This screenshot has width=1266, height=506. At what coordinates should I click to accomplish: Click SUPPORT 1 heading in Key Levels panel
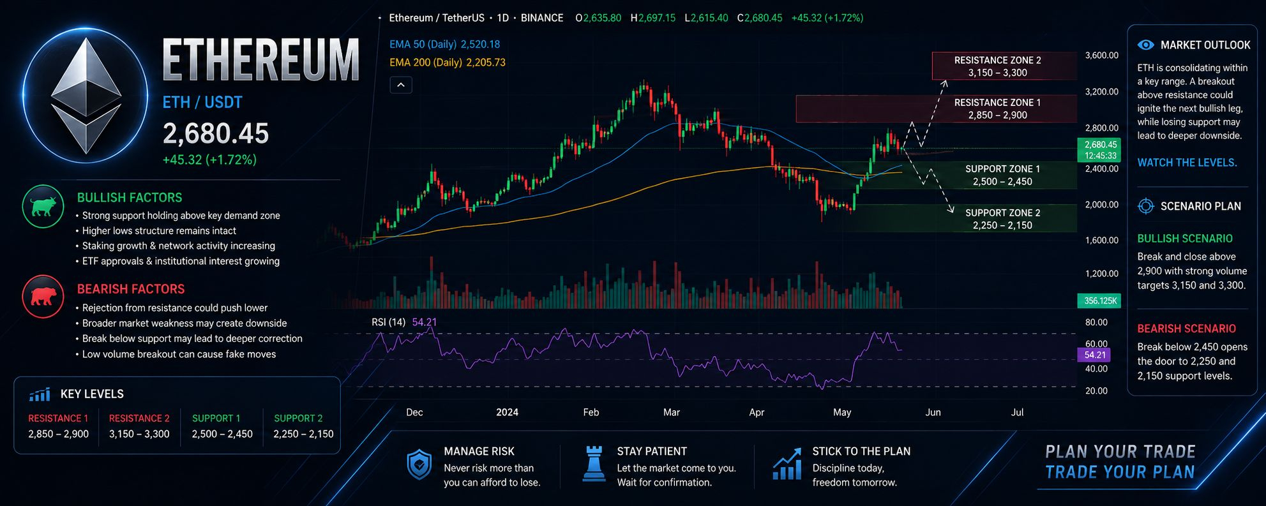click(x=216, y=419)
